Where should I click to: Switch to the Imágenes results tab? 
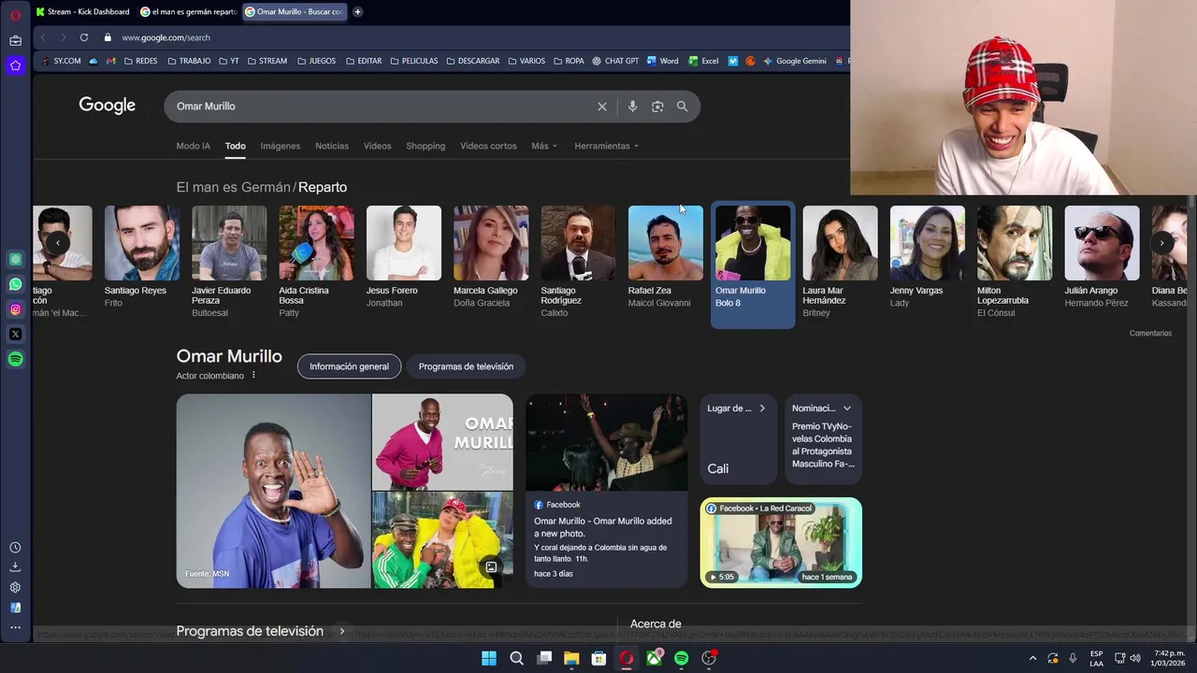click(281, 146)
